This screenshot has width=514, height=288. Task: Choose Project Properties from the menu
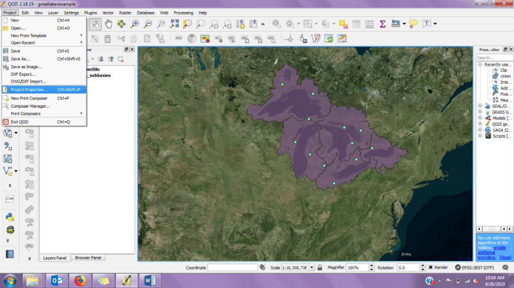(x=29, y=90)
